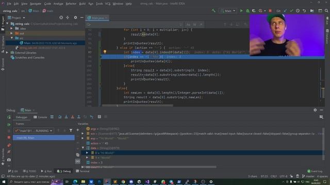Open the TODO tool window button
Image resolution: width=330 pixels, height=185 pixels.
[30, 171]
